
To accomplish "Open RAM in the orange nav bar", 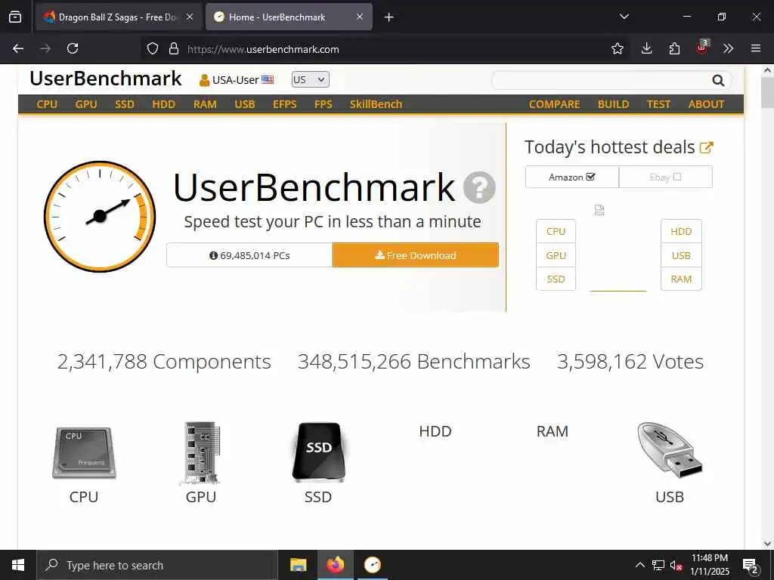I will 205,104.
